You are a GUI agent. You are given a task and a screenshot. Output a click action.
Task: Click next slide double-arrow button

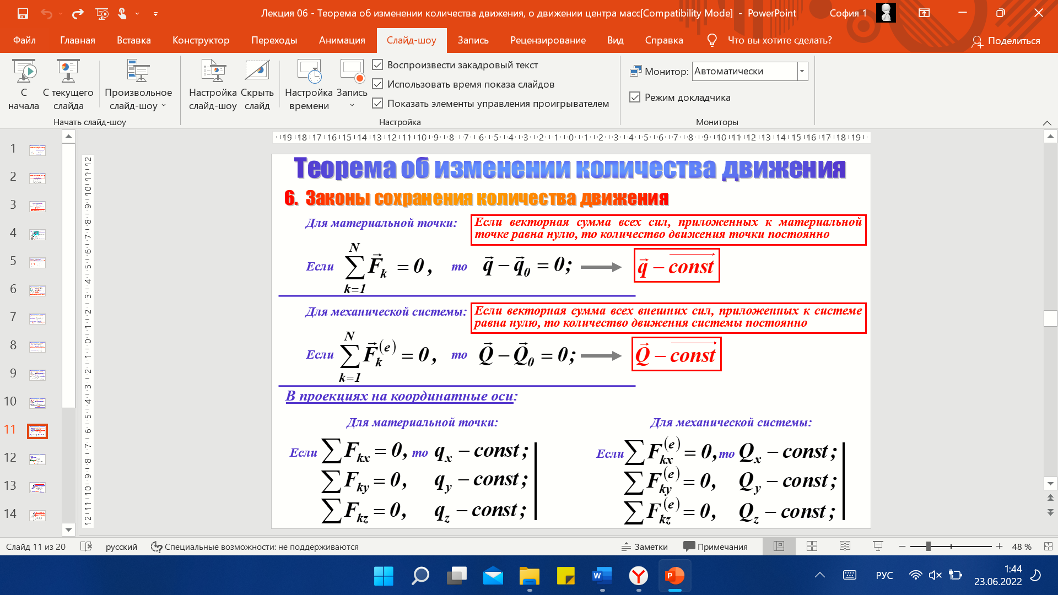1050,512
